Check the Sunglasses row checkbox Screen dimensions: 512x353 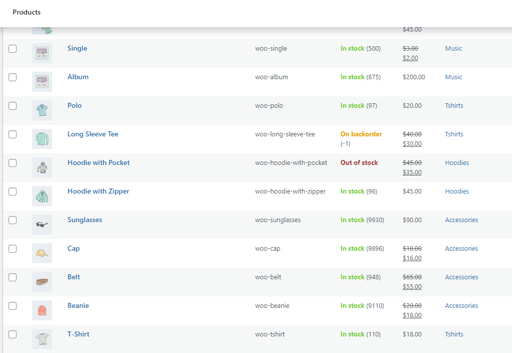click(13, 220)
